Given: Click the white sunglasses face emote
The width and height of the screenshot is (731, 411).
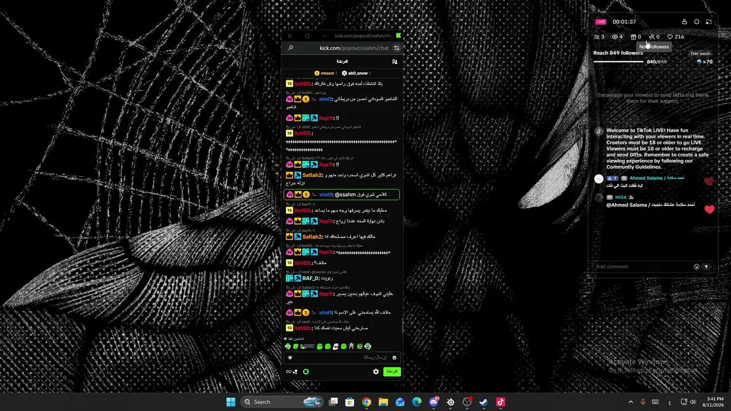Looking at the screenshot, I should [336, 346].
